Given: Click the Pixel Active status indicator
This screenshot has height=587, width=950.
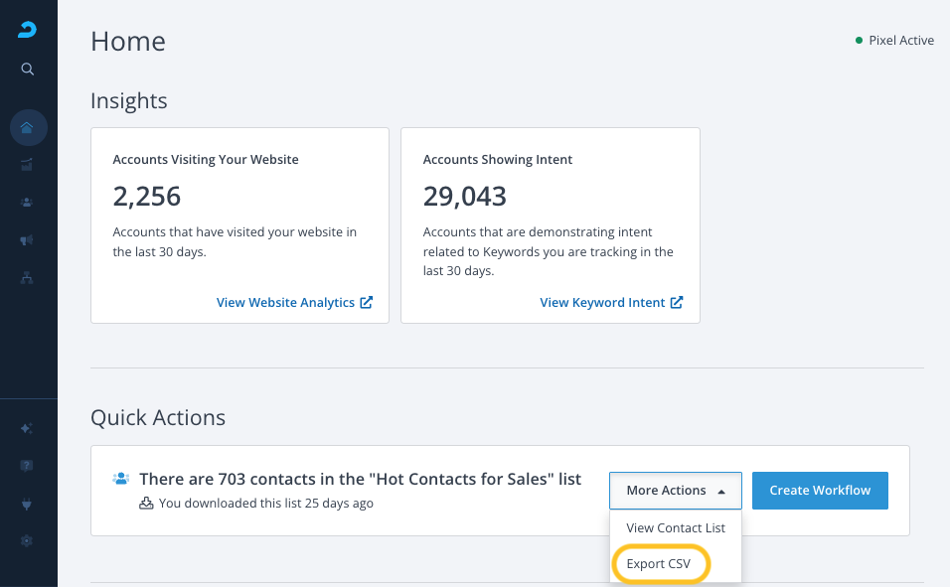Looking at the screenshot, I should click(x=894, y=41).
